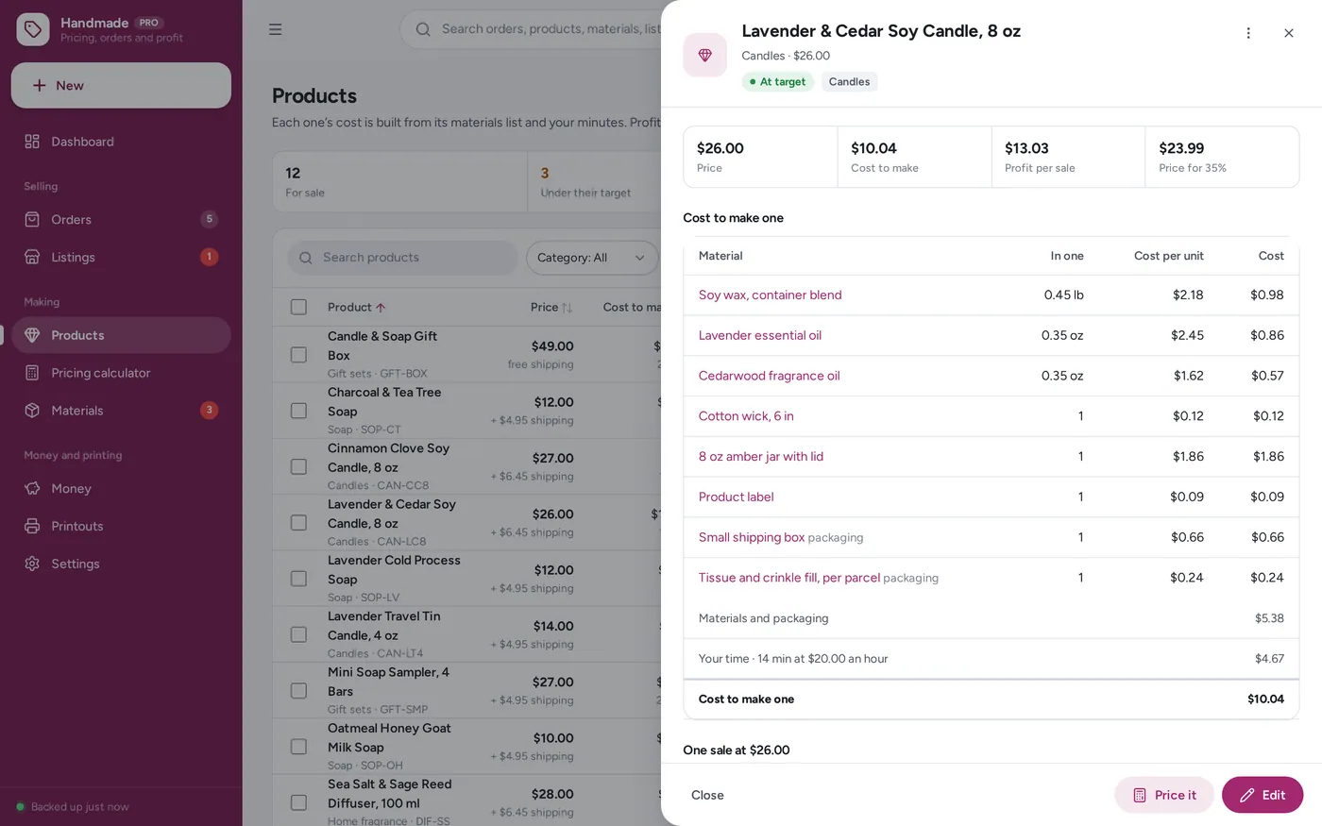Viewport: 1322px width, 826px height.
Task: Check the Candle & Soap Gift Box row
Action: (x=298, y=355)
